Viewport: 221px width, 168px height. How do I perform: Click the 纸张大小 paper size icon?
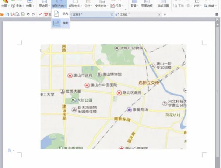click(x=75, y=1)
